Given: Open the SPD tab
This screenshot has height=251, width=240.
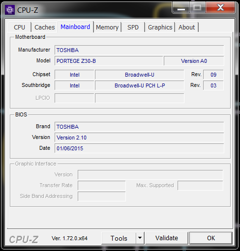Looking at the screenshot, I should point(133,27).
